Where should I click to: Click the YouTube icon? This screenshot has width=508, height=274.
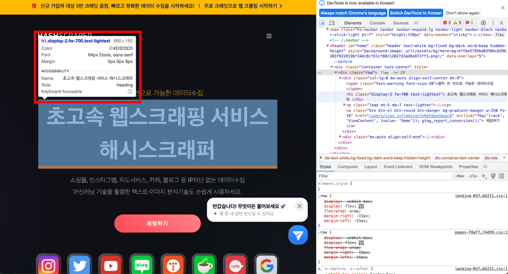tap(111, 265)
